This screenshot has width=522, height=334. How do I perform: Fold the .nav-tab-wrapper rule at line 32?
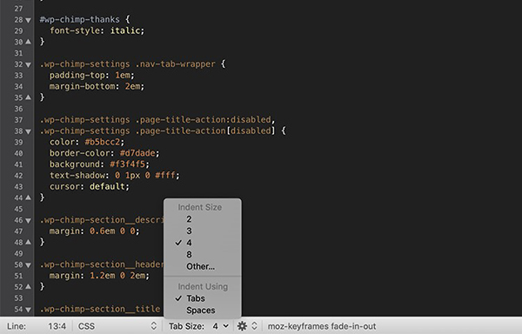(x=29, y=65)
